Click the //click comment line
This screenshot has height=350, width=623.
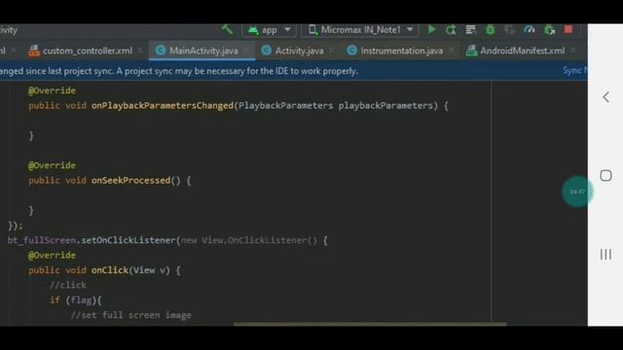(x=67, y=285)
